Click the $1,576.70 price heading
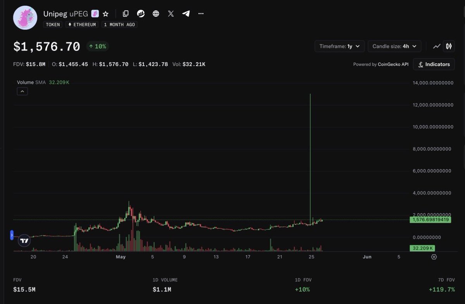This screenshot has width=465, height=304. click(x=46, y=47)
